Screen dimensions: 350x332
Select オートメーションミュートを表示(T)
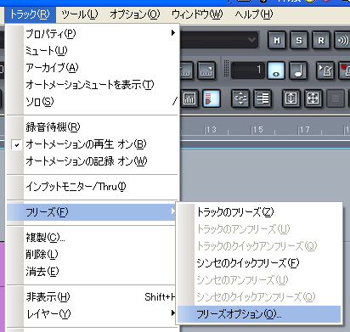click(93, 85)
